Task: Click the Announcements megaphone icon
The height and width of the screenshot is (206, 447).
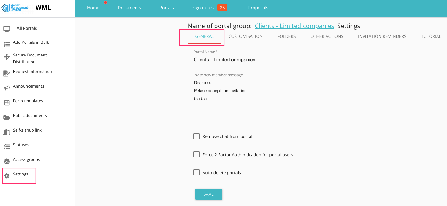Action: (7, 88)
